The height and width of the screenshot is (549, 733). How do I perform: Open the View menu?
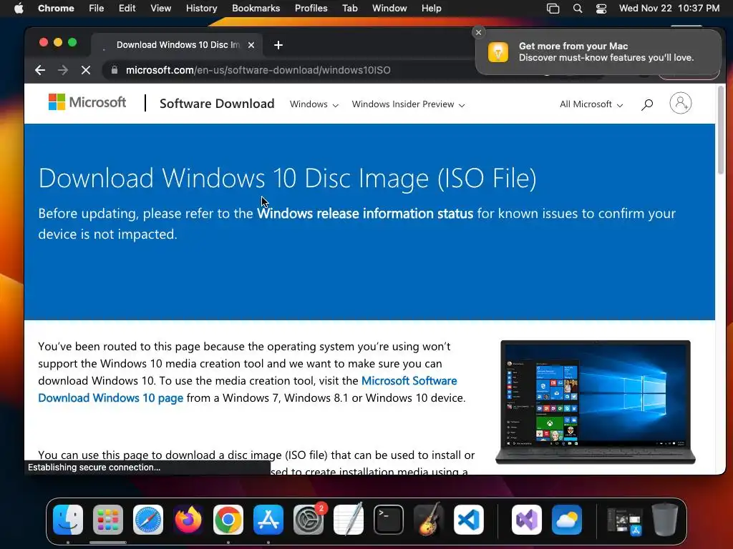(x=161, y=8)
